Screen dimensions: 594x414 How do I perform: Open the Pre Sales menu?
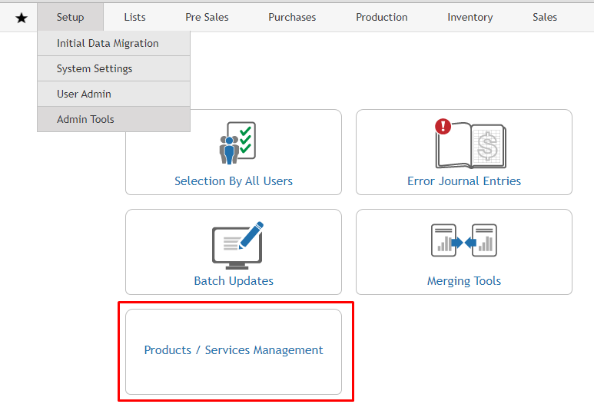pyautogui.click(x=207, y=17)
